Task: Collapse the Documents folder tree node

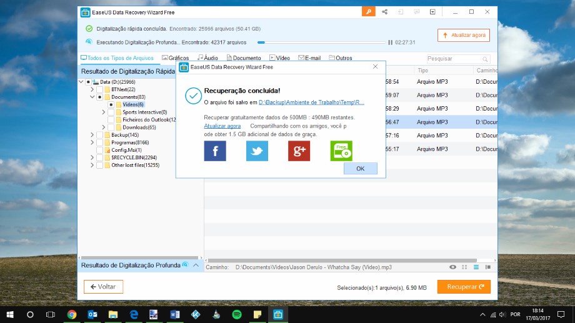Action: tap(92, 97)
